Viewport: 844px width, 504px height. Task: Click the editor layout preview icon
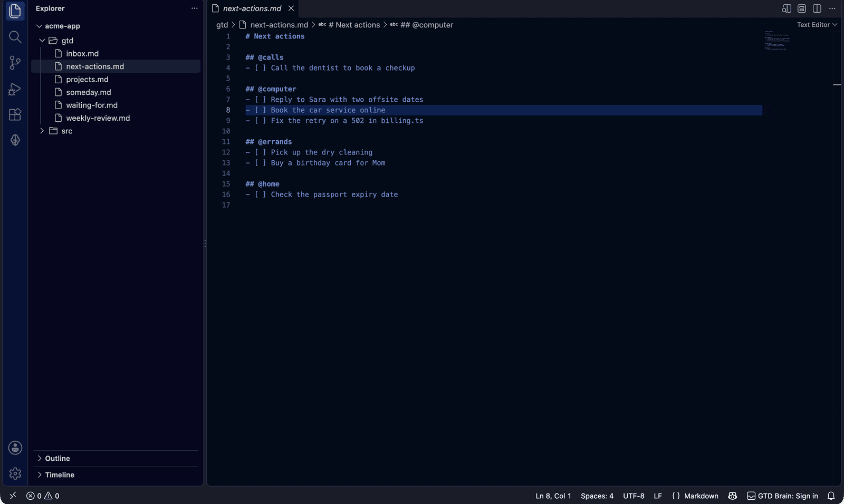(802, 8)
